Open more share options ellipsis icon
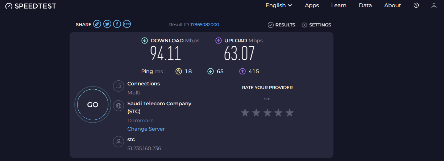 [x=126, y=24]
